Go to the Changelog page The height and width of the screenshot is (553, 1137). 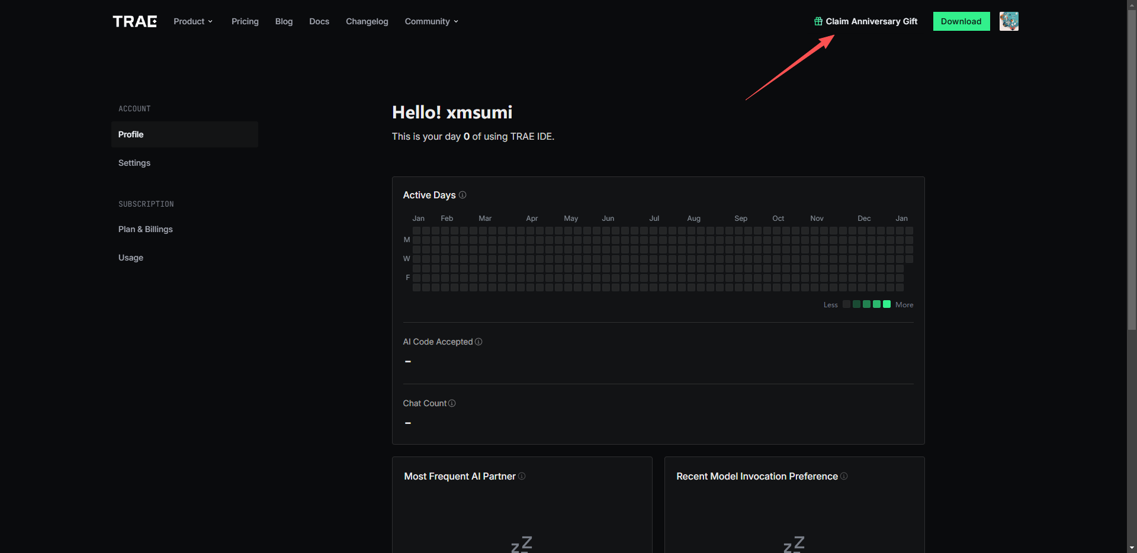pos(367,21)
